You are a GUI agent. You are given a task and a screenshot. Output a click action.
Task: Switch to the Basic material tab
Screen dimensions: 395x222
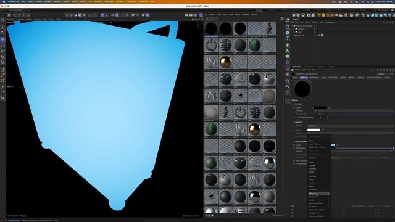[295, 78]
